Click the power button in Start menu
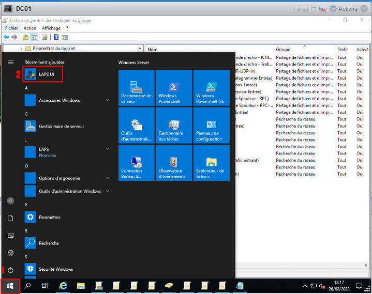Screen dimensions: 372x294 coord(11,270)
